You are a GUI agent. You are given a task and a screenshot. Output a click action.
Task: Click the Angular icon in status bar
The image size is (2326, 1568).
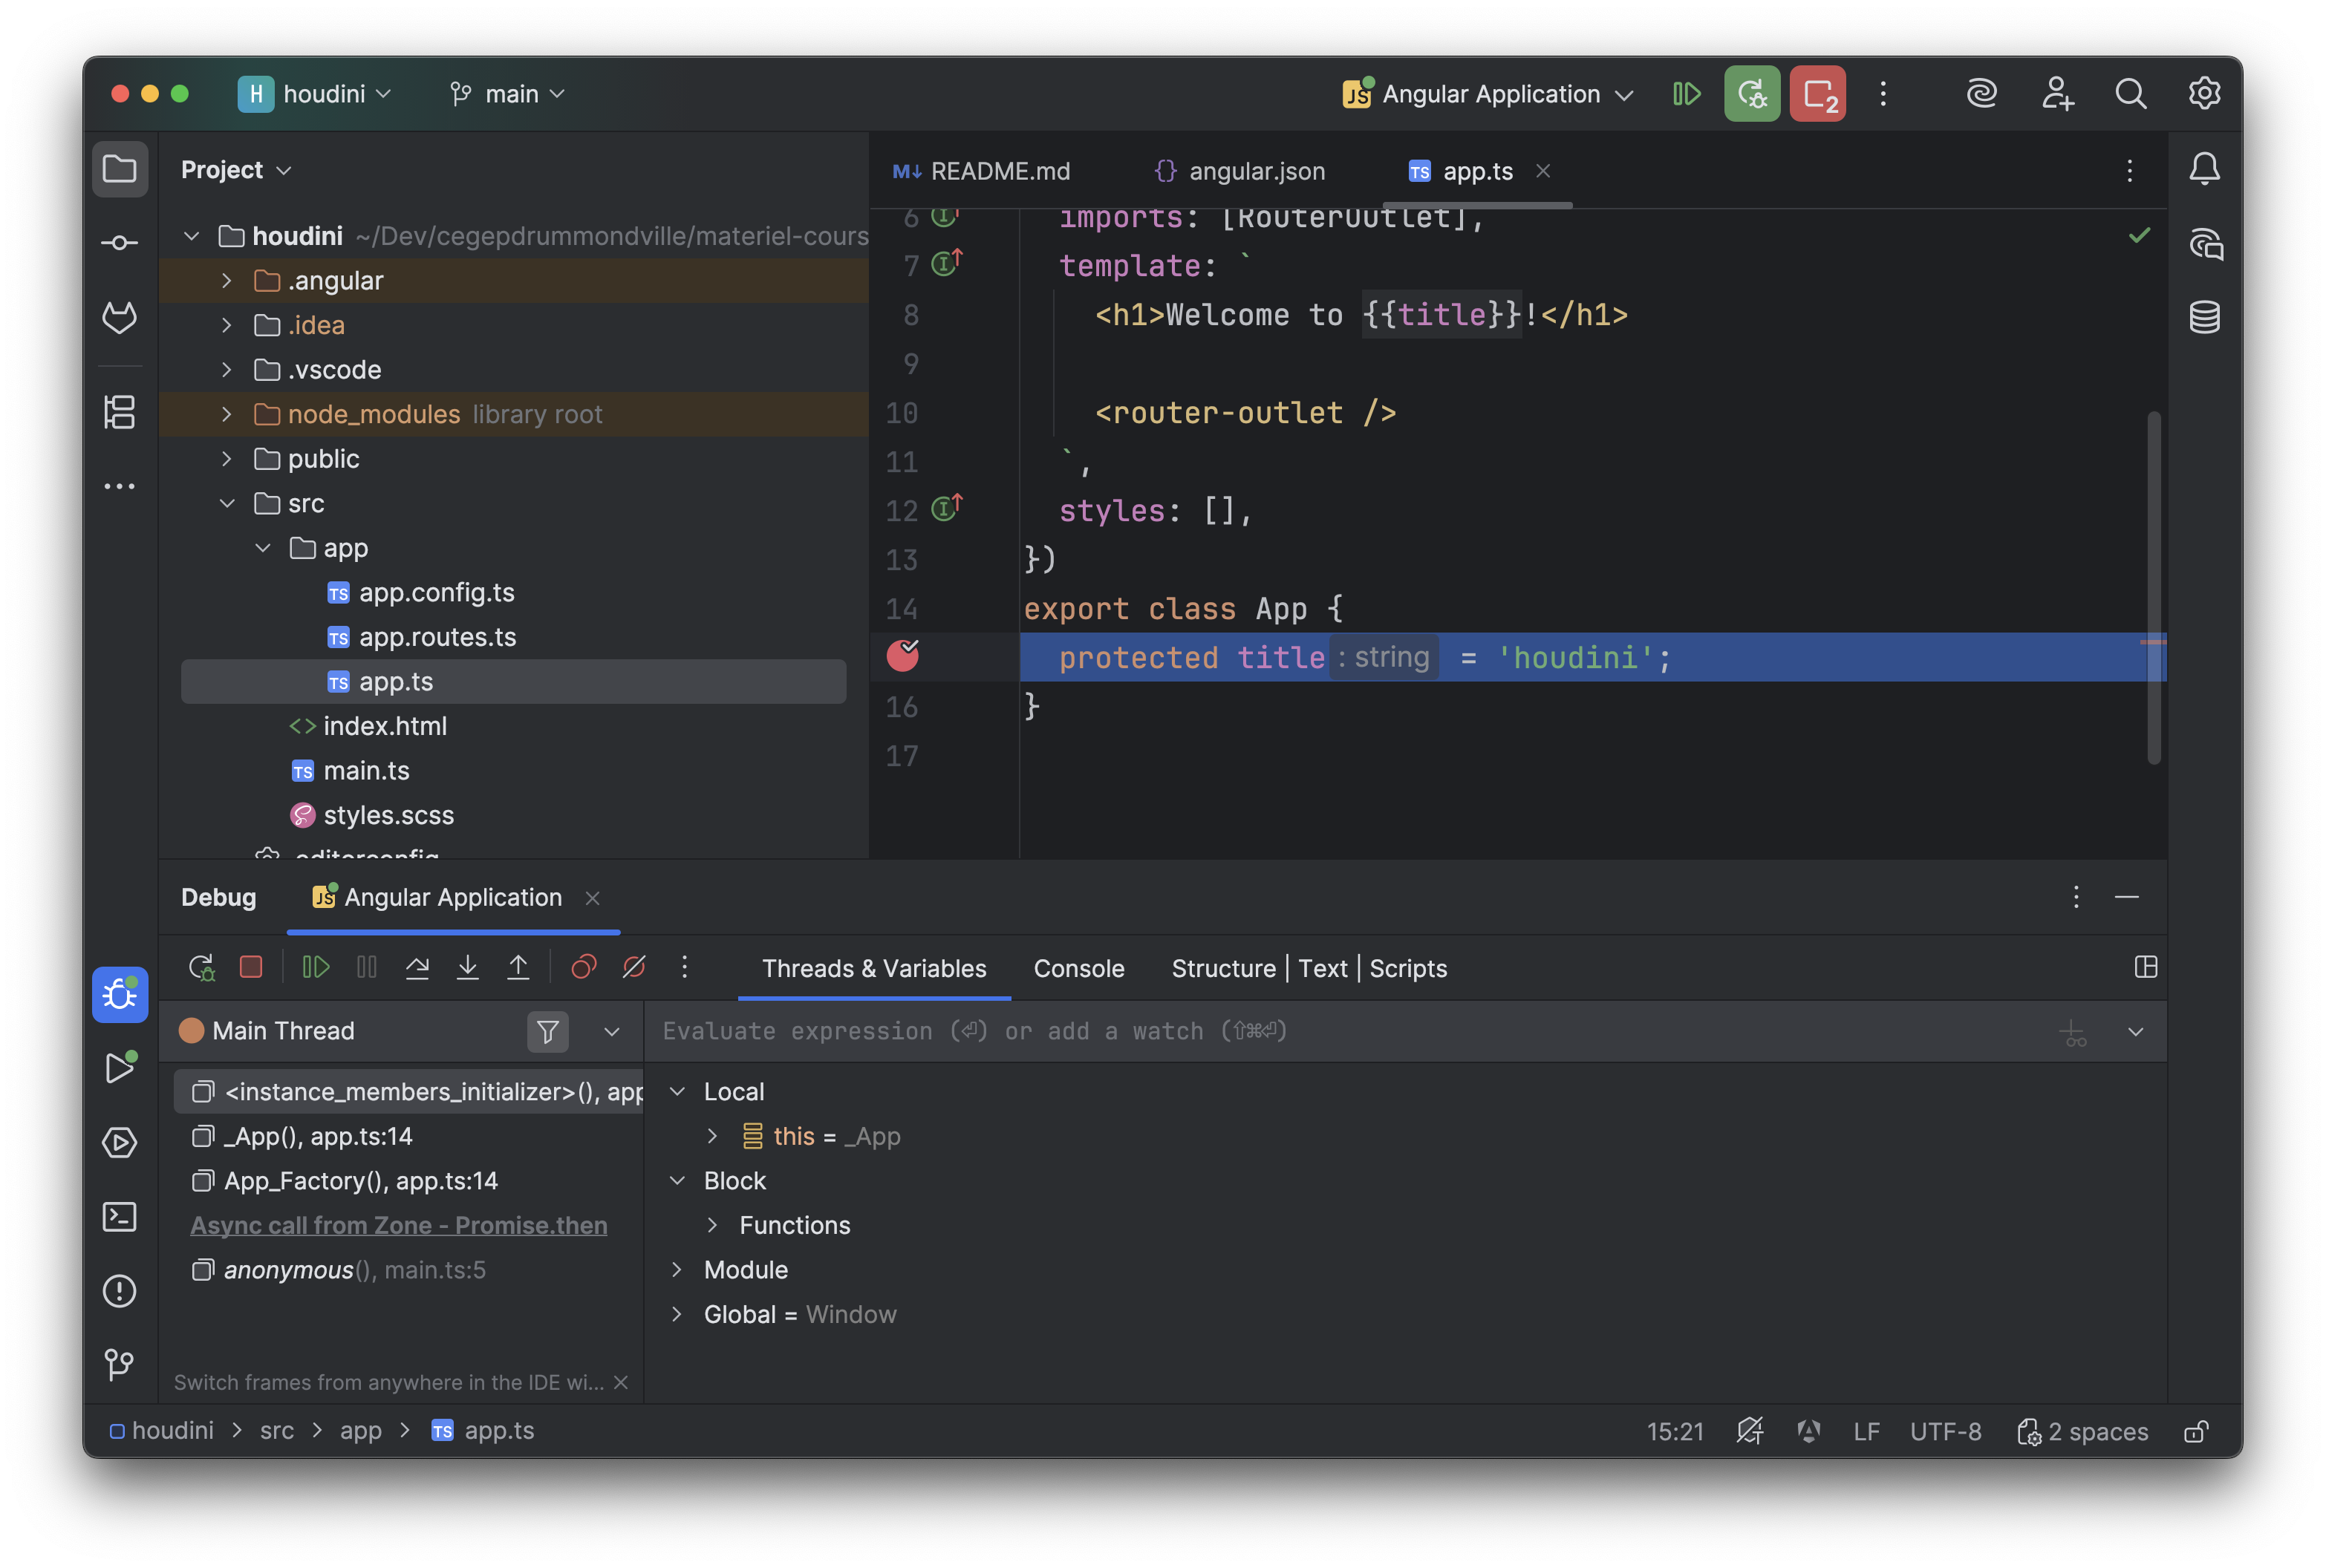(x=1808, y=1431)
